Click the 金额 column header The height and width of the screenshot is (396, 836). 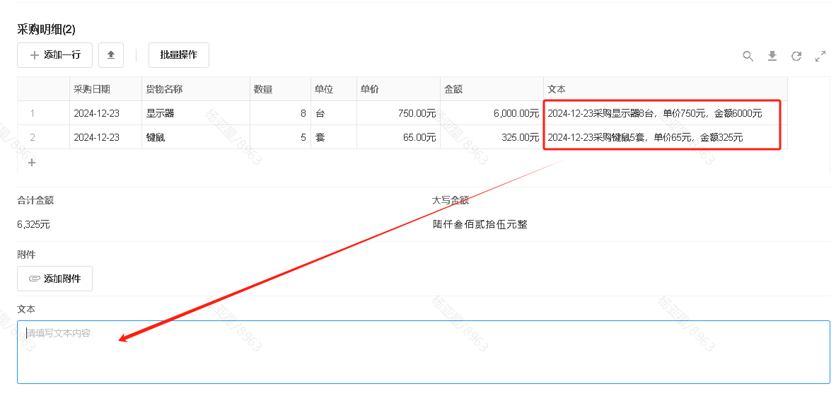pos(492,89)
